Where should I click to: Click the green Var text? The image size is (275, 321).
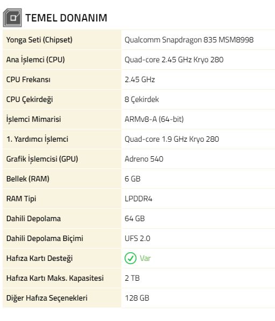[x=145, y=258]
